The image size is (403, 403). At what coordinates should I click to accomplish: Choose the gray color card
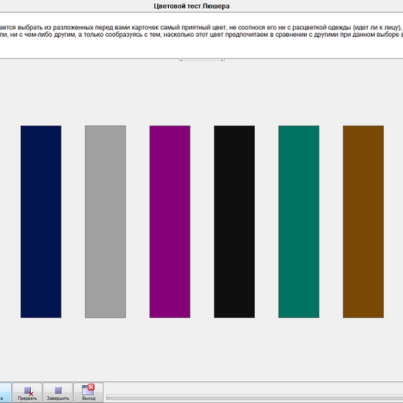105,222
